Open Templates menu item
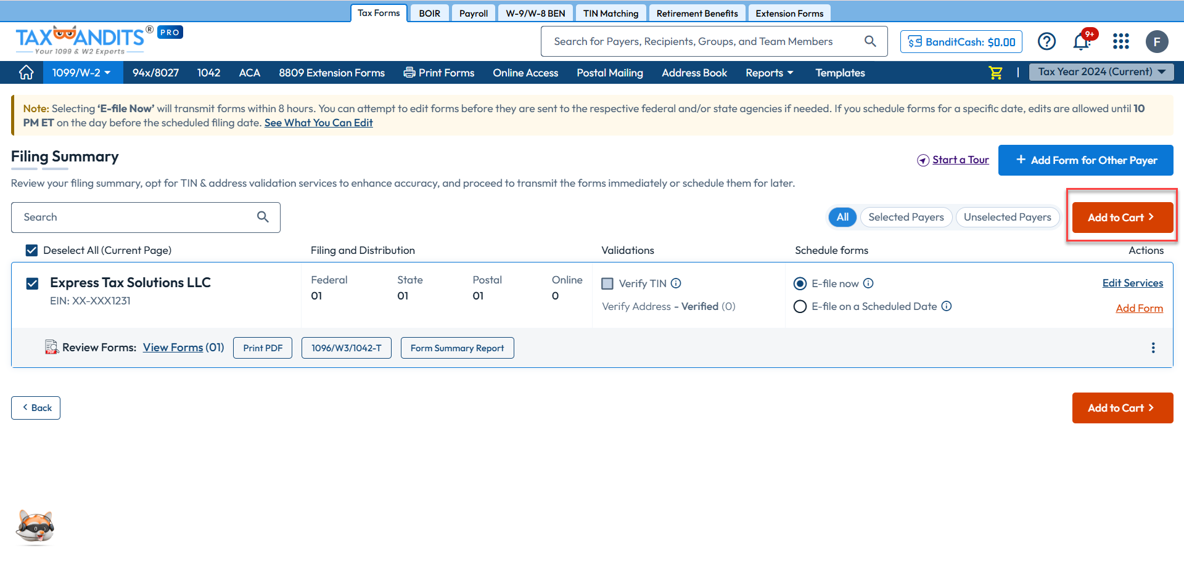 pyautogui.click(x=840, y=73)
